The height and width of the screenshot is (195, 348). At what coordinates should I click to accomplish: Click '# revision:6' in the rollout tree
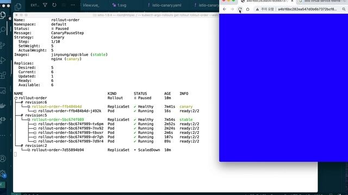34,102
